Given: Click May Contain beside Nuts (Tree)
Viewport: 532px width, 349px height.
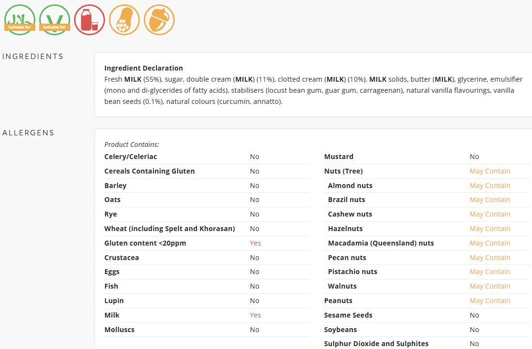Looking at the screenshot, I should (x=489, y=171).
